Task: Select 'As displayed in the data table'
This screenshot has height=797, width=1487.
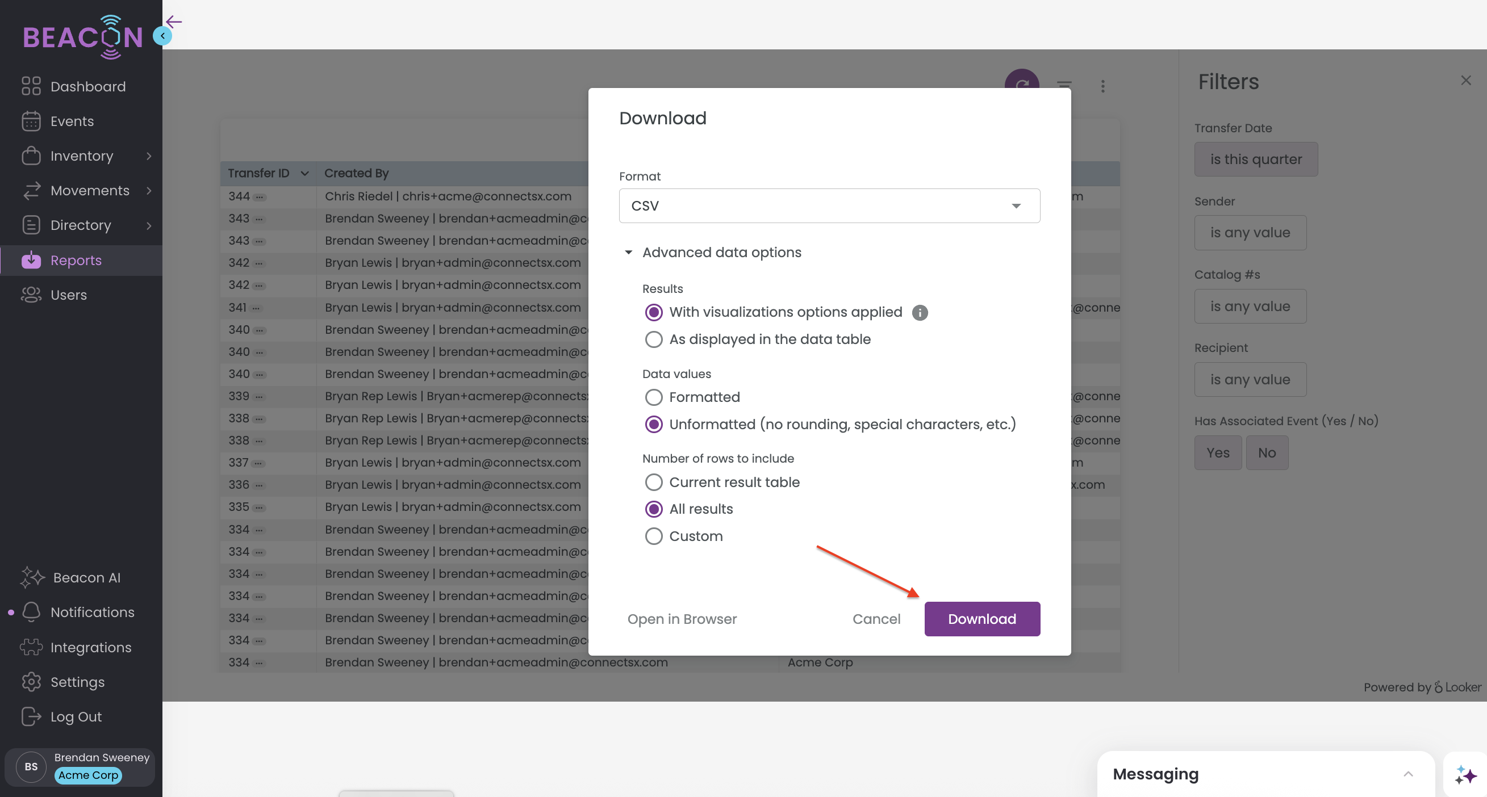Action: click(653, 339)
